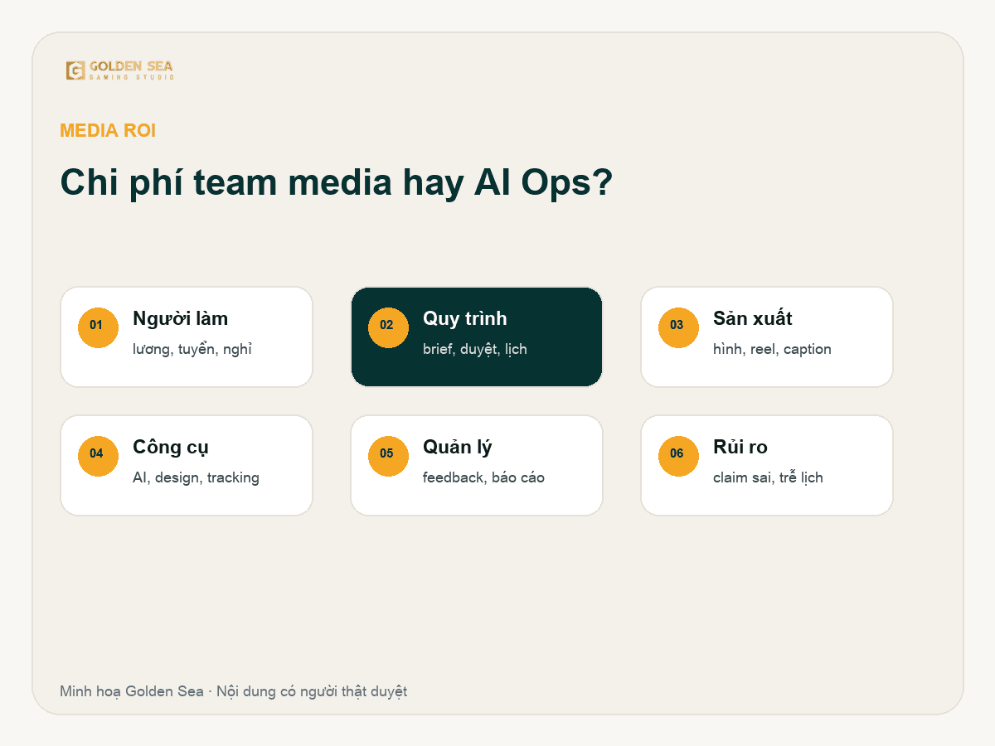Image resolution: width=995 pixels, height=746 pixels.
Task: Click the text 'AI, design, tracking'
Action: [x=196, y=477]
